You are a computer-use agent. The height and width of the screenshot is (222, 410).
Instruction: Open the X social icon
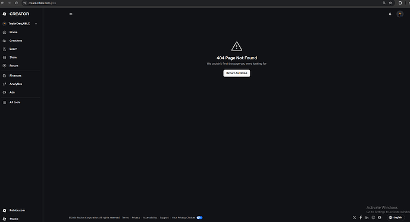tap(354, 218)
